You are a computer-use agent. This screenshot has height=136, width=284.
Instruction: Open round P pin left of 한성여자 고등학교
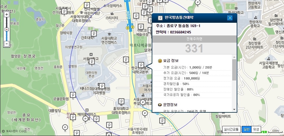click(198, 3)
